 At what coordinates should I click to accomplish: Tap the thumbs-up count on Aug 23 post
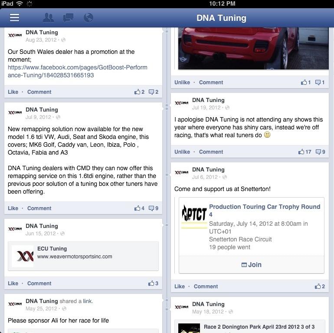coord(139,92)
